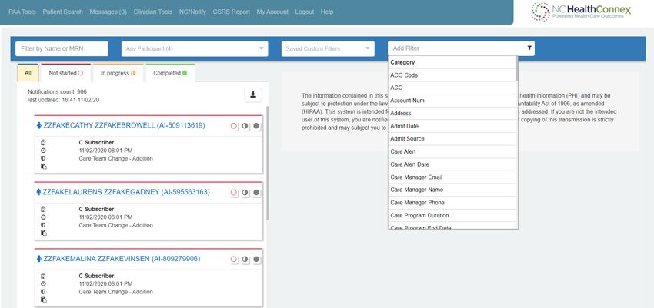This screenshot has height=308, width=654.
Task: Choose Address filter option
Action: click(452, 113)
